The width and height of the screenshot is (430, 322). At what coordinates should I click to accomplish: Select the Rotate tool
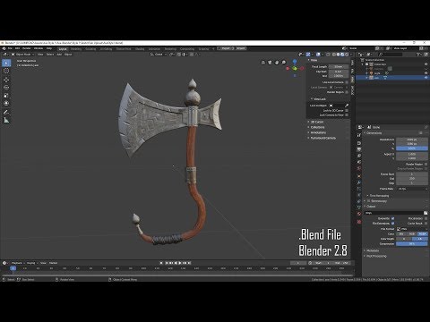coord(6,88)
